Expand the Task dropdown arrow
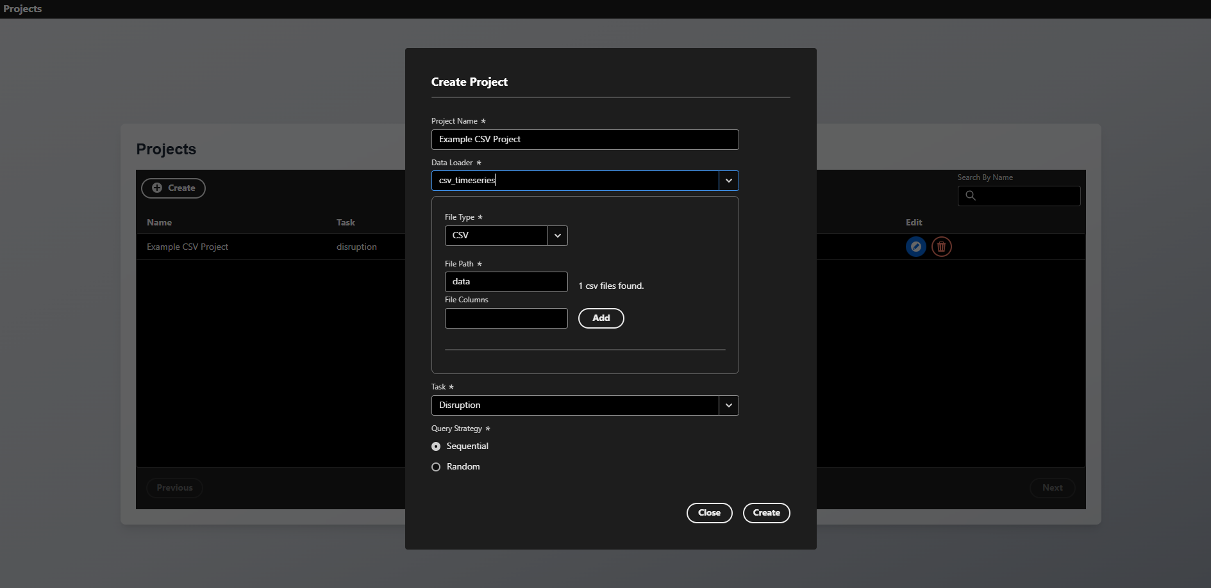The width and height of the screenshot is (1211, 588). tap(728, 405)
